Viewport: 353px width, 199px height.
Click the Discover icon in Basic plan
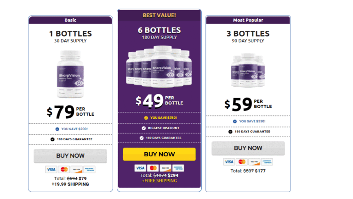click(77, 169)
